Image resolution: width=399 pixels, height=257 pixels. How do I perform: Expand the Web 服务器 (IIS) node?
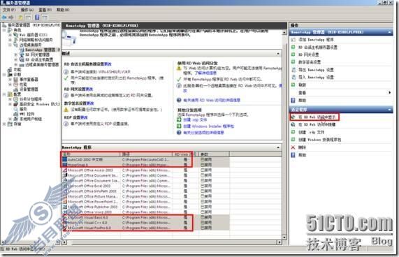(10, 35)
